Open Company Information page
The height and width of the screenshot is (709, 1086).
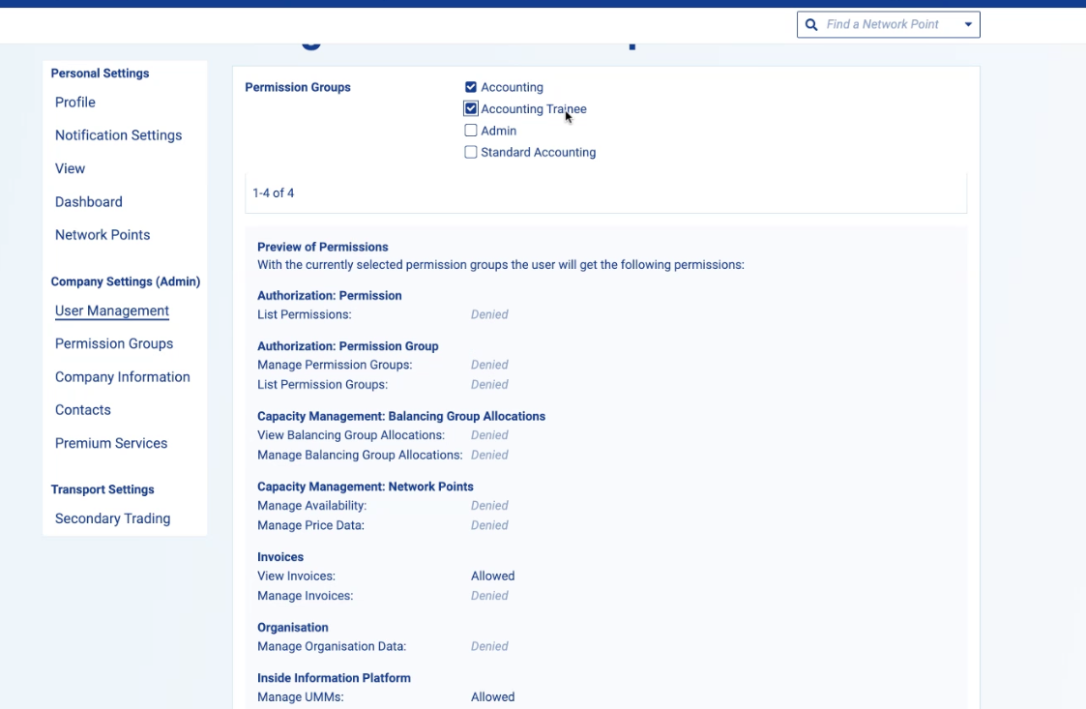123,377
